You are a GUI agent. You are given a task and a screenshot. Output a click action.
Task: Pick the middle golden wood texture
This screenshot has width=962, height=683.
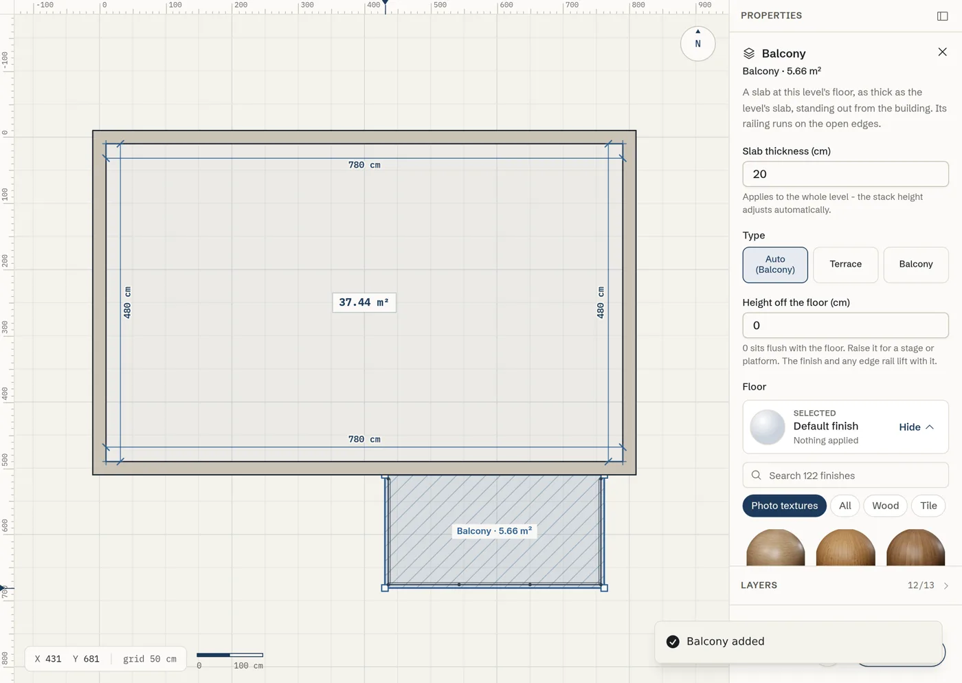point(846,548)
